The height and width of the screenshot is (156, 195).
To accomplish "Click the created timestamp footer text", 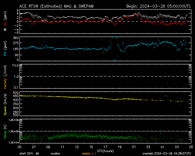I will (x=167, y=154).
